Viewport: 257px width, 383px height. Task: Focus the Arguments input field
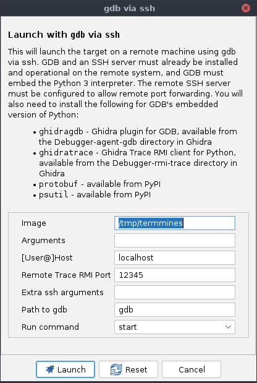pyautogui.click(x=175, y=240)
